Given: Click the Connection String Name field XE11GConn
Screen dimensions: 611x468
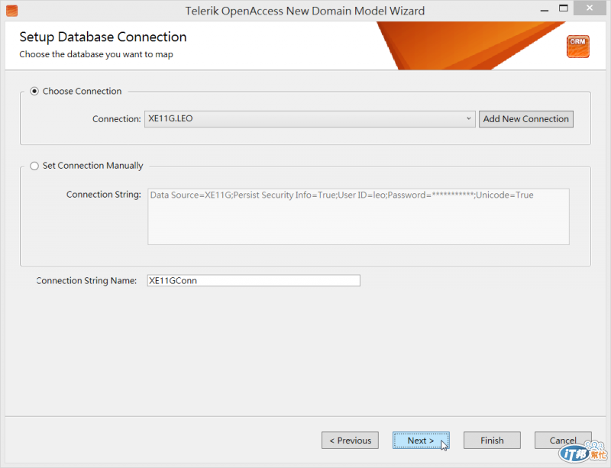Looking at the screenshot, I should 254,280.
